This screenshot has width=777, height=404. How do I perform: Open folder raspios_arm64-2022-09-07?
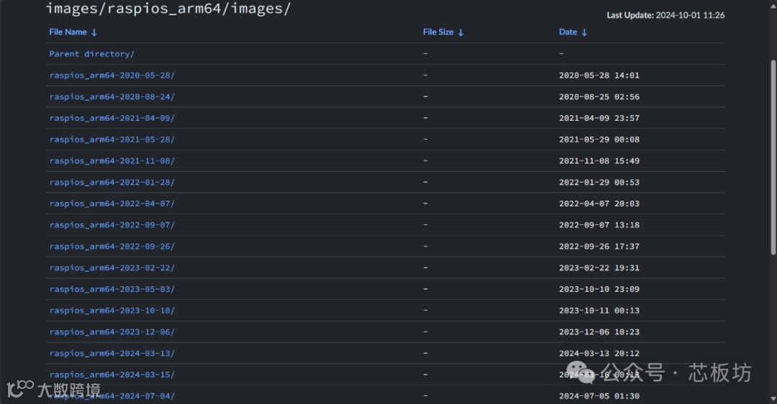point(112,225)
